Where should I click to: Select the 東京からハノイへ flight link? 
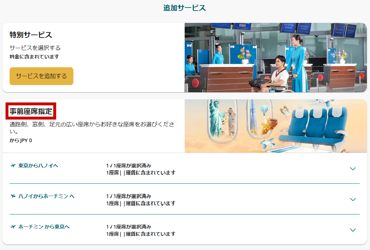pos(38,166)
